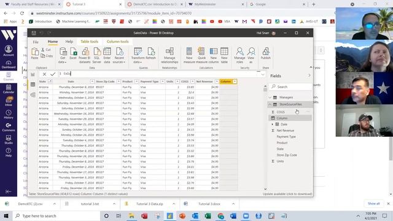The image size is (393, 221).
Task: Switch to Data view icon in left rail
Action: click(x=33, y=85)
